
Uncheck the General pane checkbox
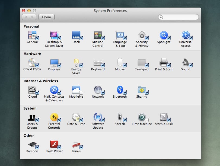click(x=37, y=38)
